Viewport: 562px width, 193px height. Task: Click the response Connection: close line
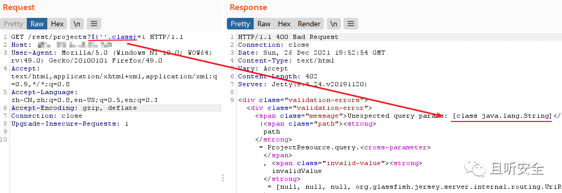pyautogui.click(x=274, y=45)
